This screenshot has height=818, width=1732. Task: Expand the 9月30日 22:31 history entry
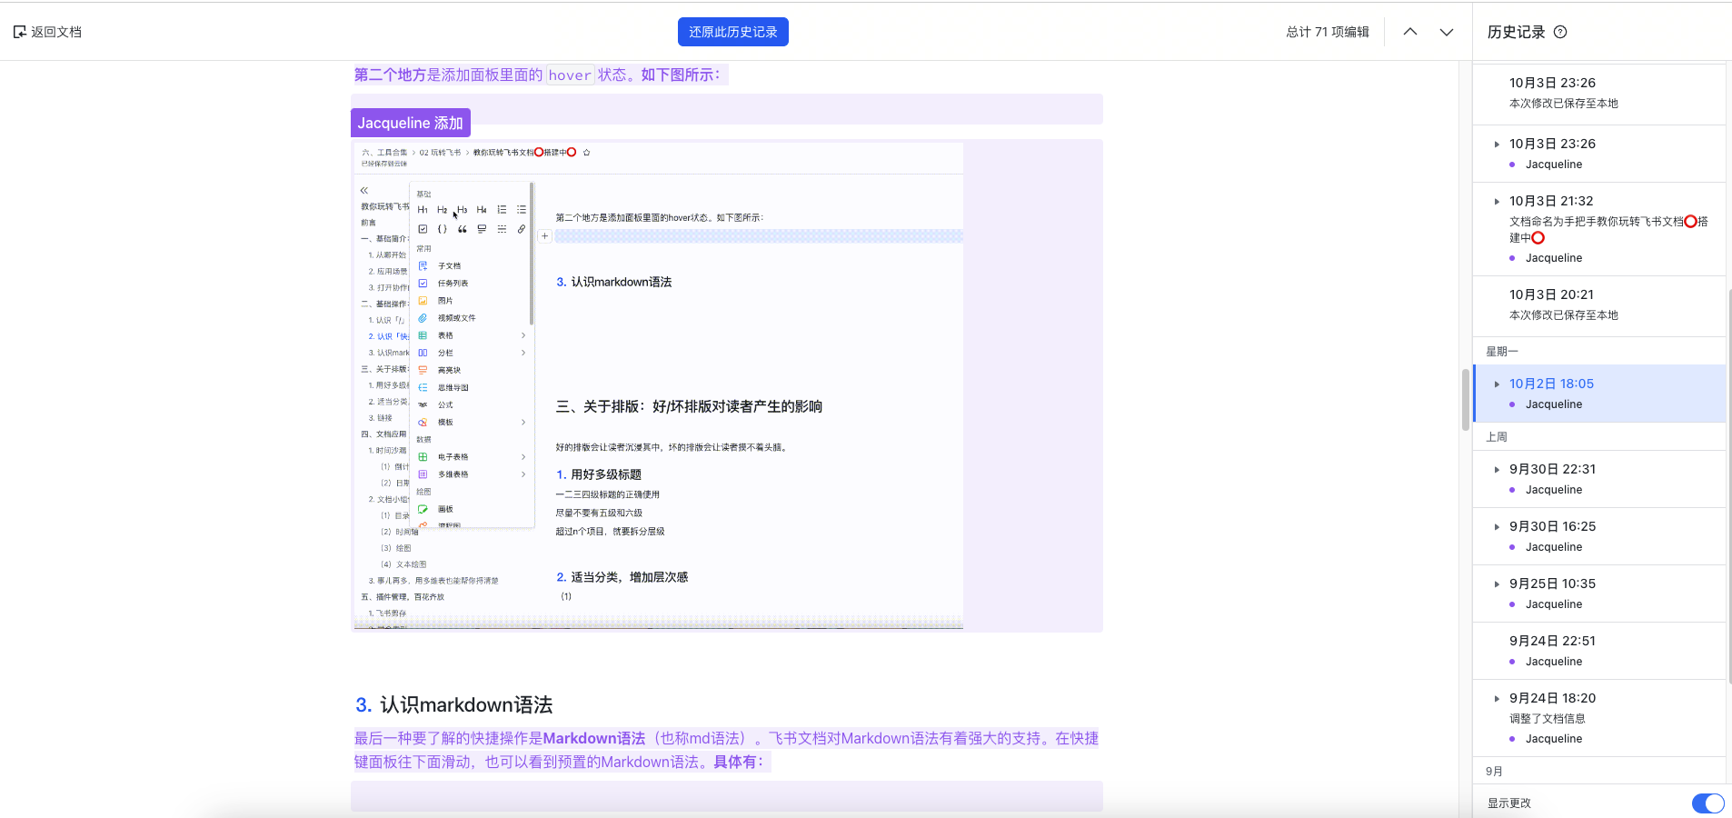(x=1497, y=469)
